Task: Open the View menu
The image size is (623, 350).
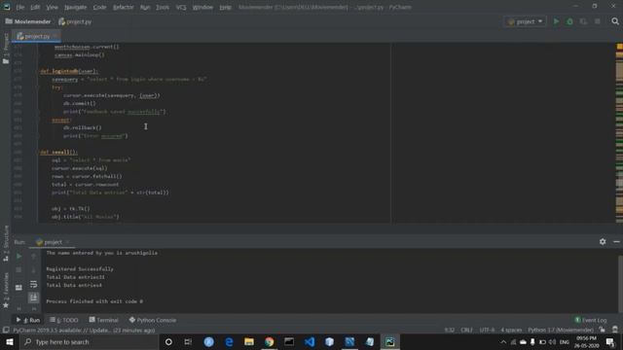Action: click(x=52, y=7)
